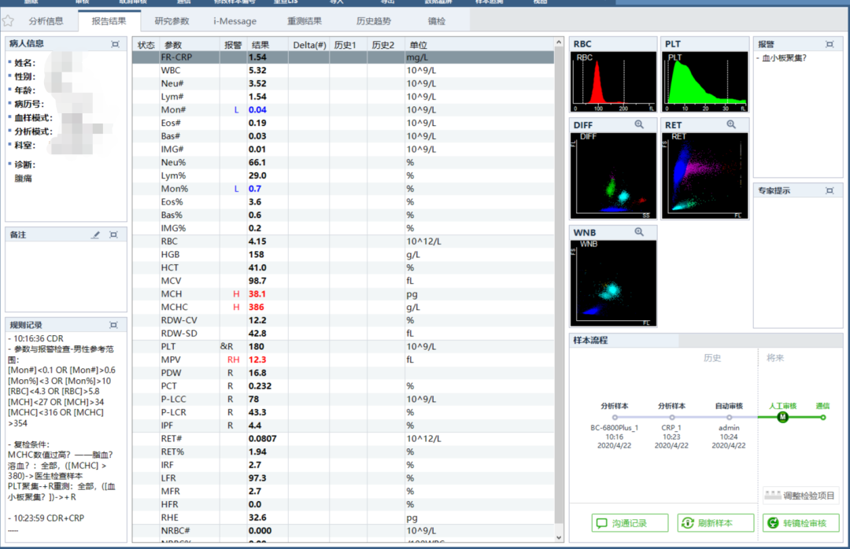
Task: Click the results table vertical scrollbar thumb
Action: (x=559, y=285)
